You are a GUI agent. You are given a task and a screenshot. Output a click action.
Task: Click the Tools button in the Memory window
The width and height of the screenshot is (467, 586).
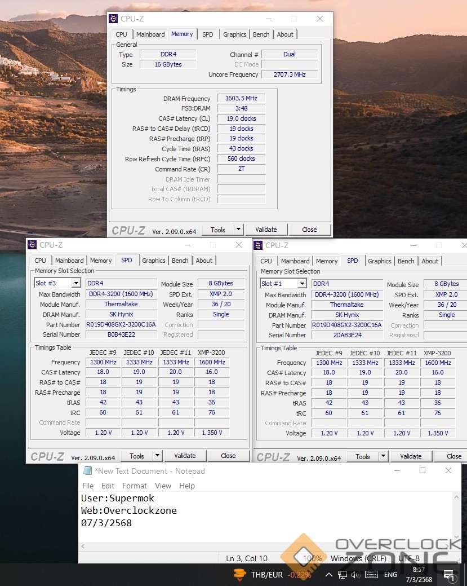218,230
